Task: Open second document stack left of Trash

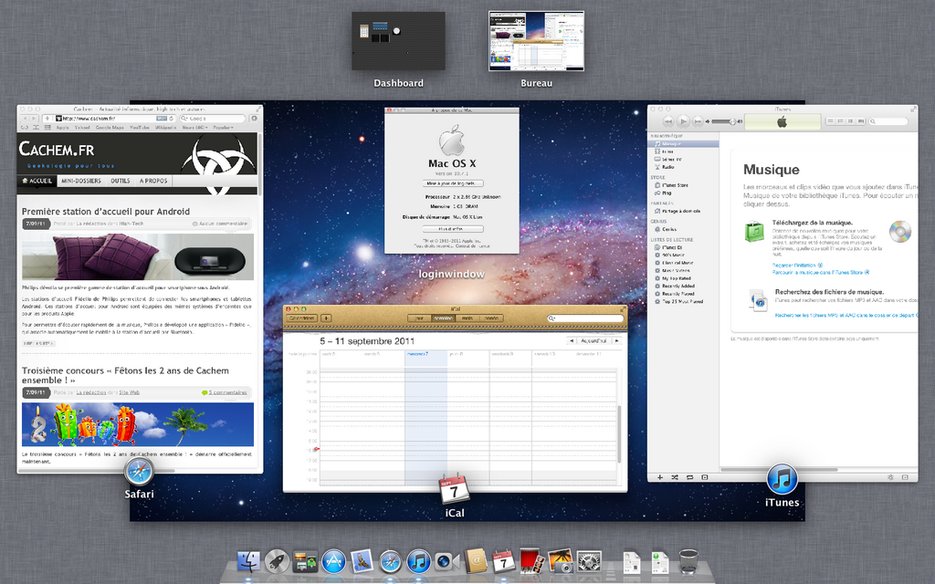Action: tap(660, 562)
